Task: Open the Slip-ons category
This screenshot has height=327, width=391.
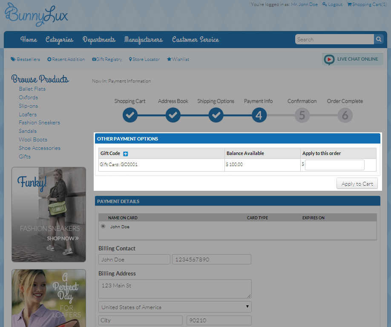Action: coord(29,106)
